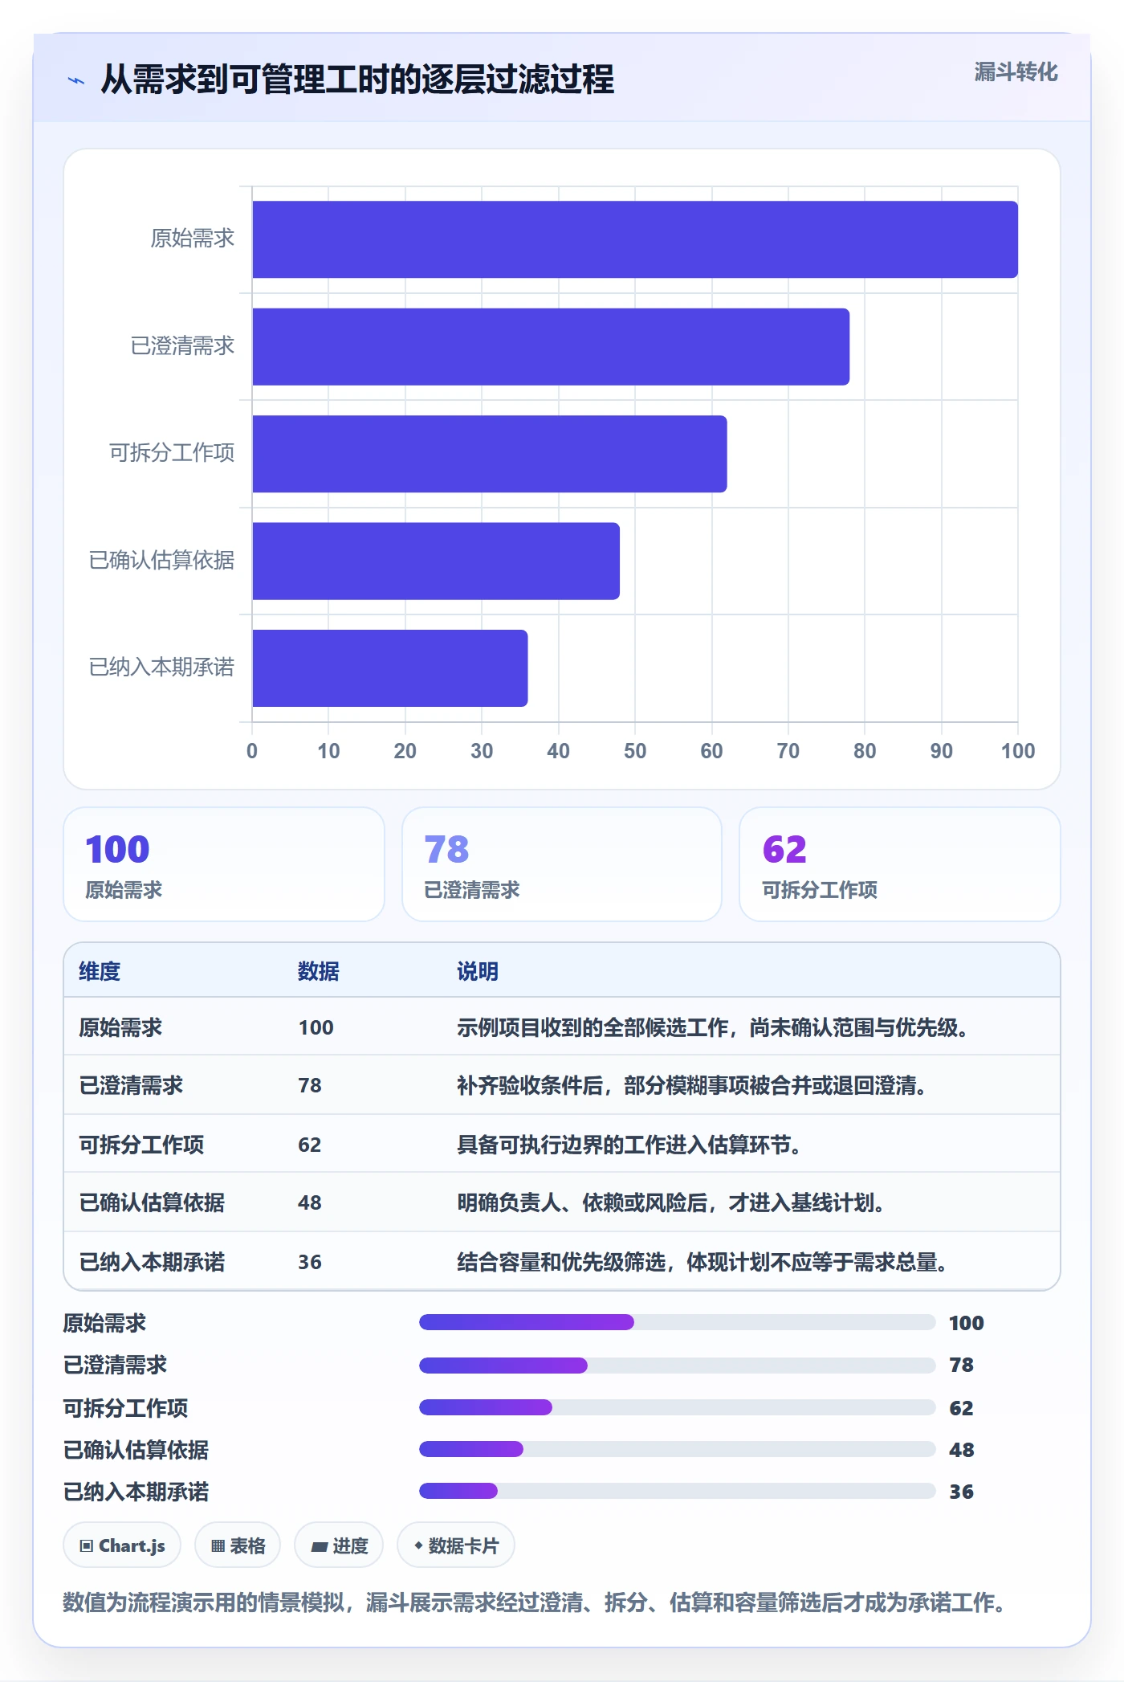Click the 已纳入本期承诺 progress bar
This screenshot has height=1682, width=1124.
[x=678, y=1491]
